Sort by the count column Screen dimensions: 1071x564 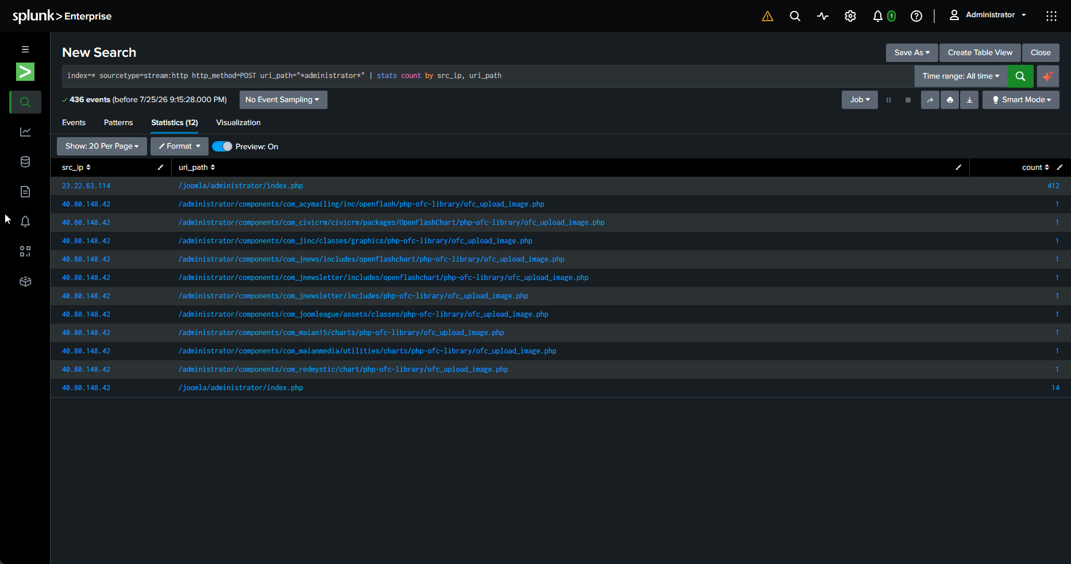point(1035,168)
